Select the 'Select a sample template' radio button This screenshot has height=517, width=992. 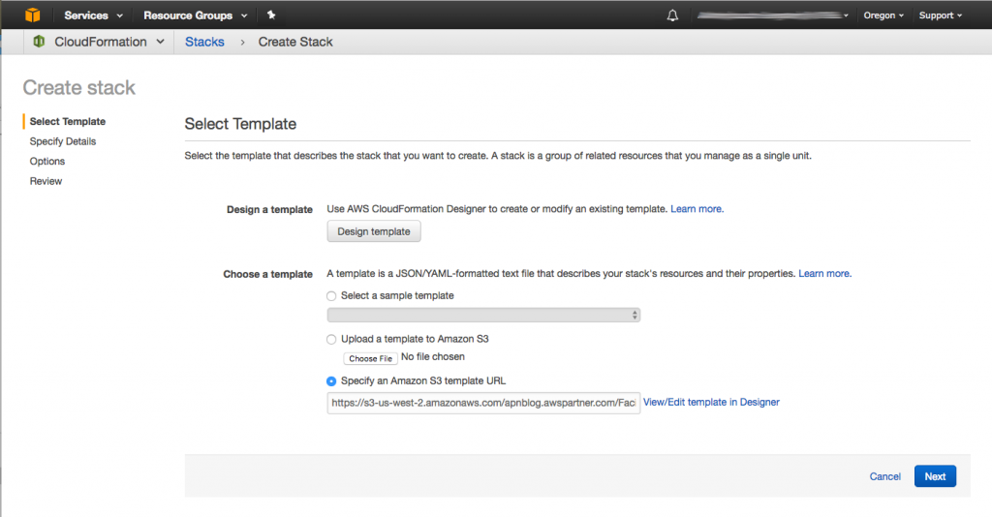coord(331,296)
